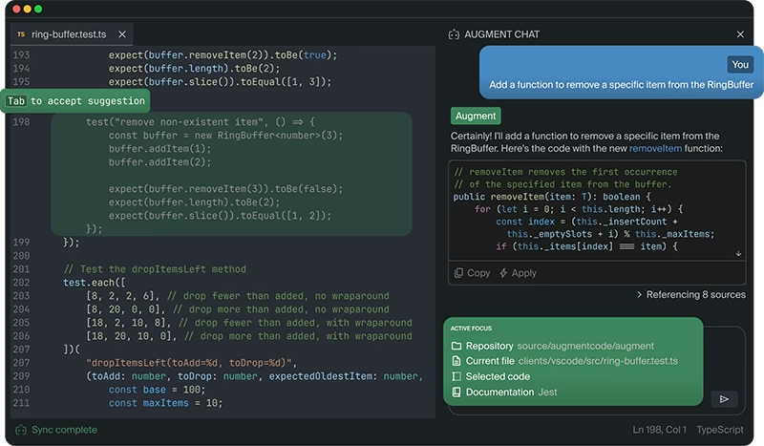Click the green macOS window button
This screenshot has height=446, width=764.
point(38,9)
